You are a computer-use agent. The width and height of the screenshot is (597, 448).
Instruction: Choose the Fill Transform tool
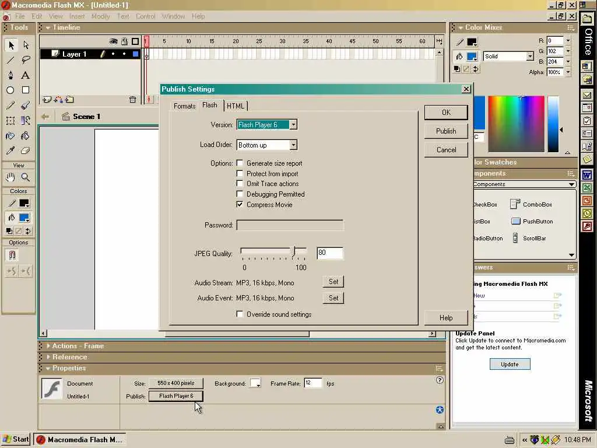click(x=26, y=121)
